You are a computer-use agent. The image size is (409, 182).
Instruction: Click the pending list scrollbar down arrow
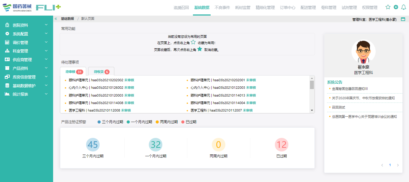(x=312, y=110)
